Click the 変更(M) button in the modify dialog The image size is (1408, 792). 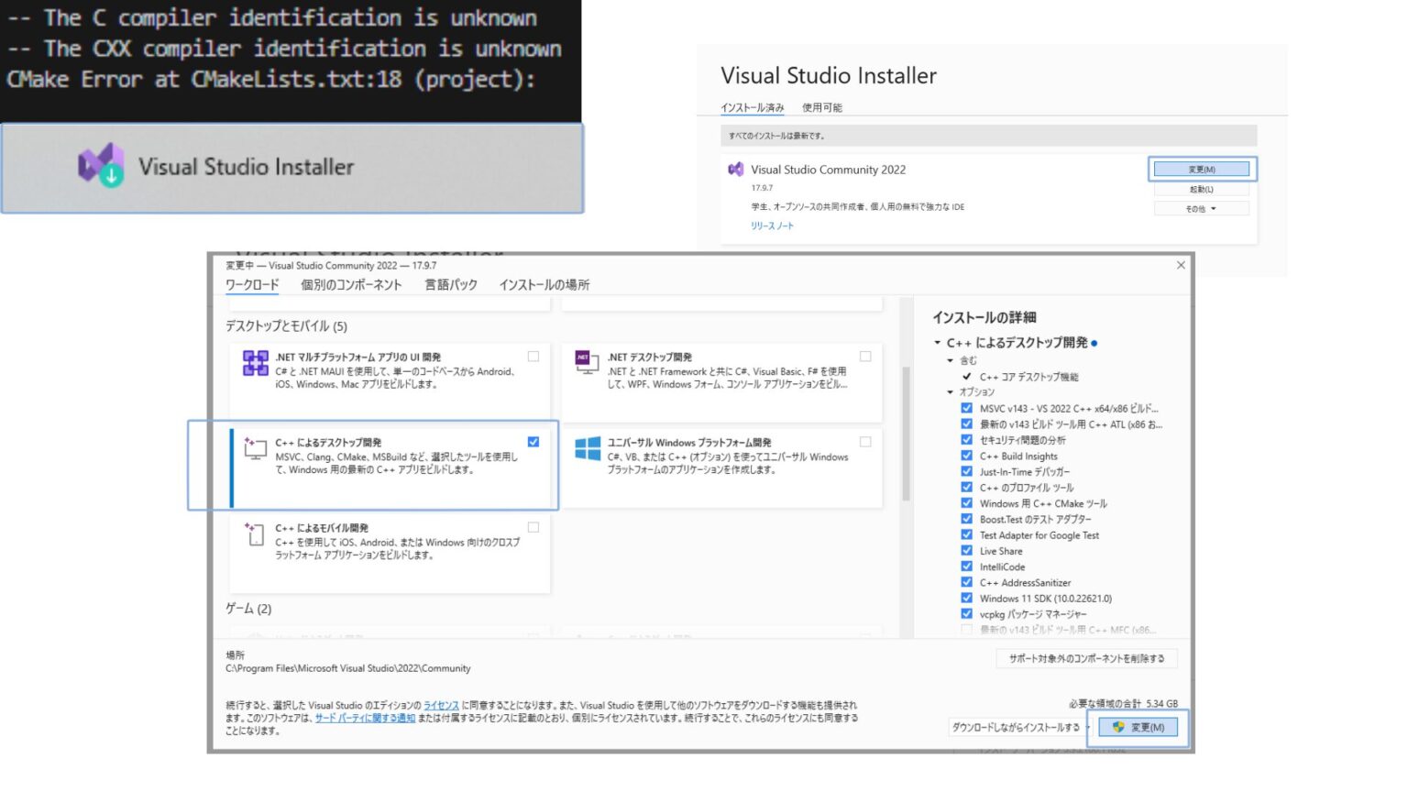click(1138, 727)
